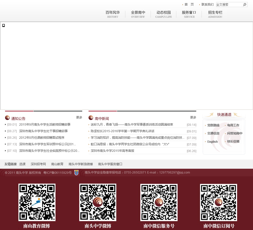
Task: Open the 党群路线 quick link
Action: [x=213, y=125]
